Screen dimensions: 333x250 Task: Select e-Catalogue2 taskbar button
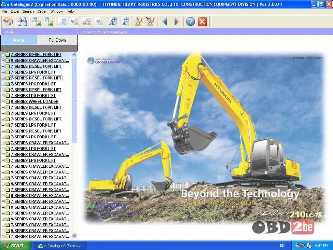60,246
